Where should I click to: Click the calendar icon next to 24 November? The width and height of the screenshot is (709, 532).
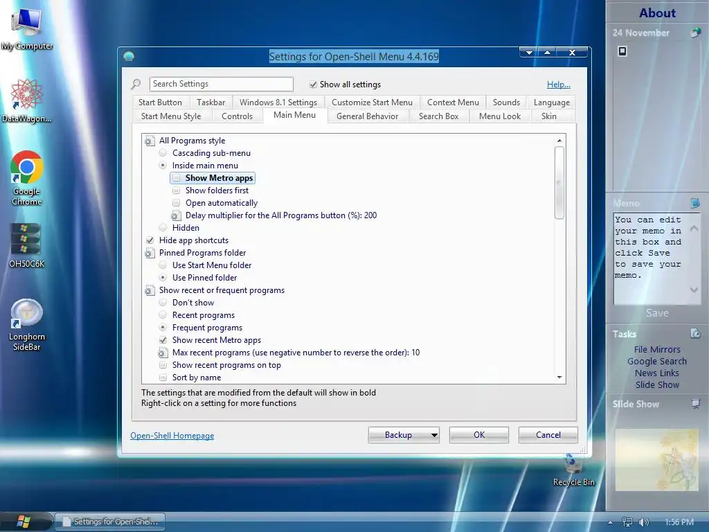click(x=695, y=33)
